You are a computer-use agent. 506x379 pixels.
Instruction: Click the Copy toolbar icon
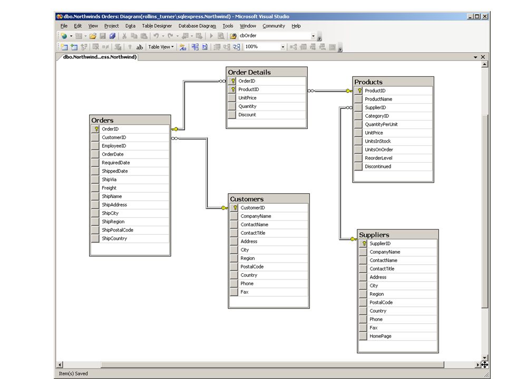[x=134, y=36]
